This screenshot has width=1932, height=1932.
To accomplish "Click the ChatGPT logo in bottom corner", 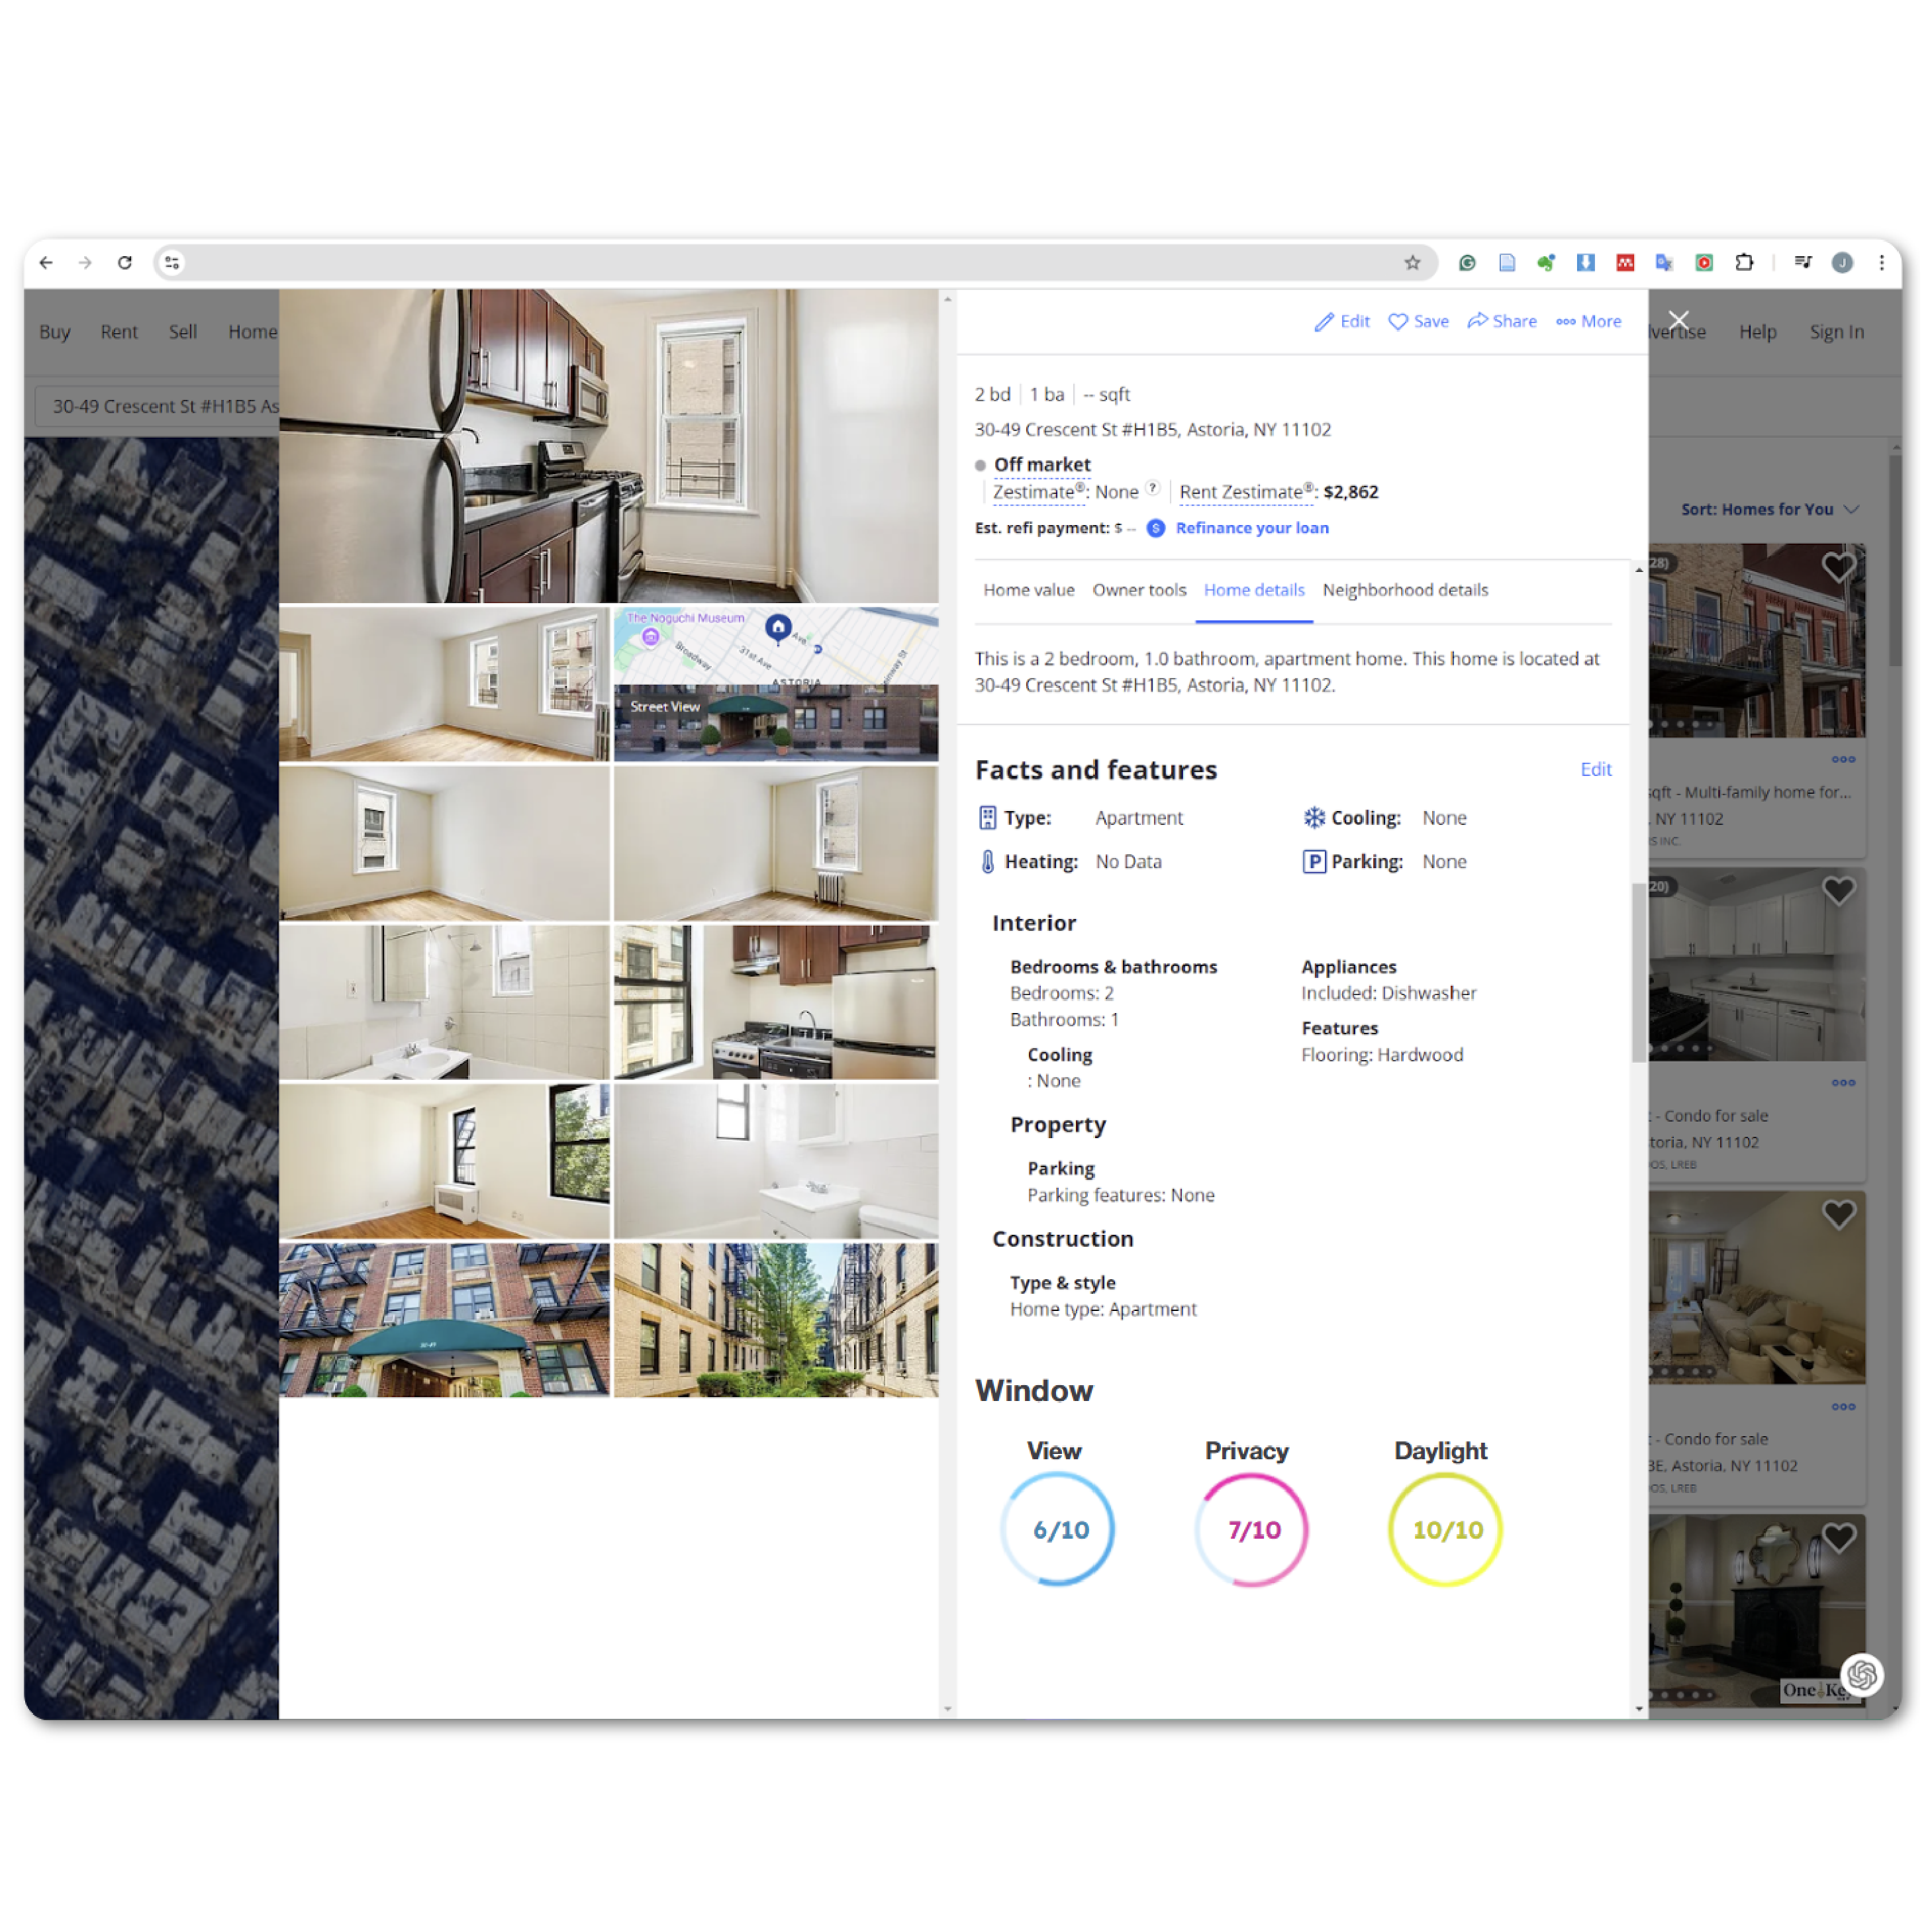I will click(1862, 1675).
